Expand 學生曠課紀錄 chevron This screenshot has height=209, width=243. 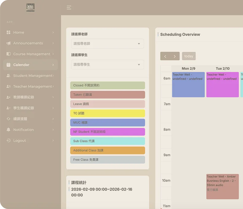point(53,108)
